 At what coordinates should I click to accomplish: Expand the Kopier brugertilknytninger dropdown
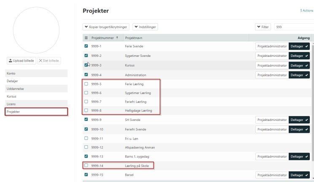coord(106,27)
